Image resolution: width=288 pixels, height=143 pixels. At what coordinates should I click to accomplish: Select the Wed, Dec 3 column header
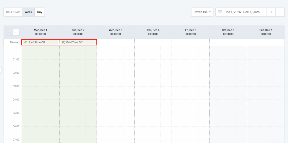coord(116,32)
